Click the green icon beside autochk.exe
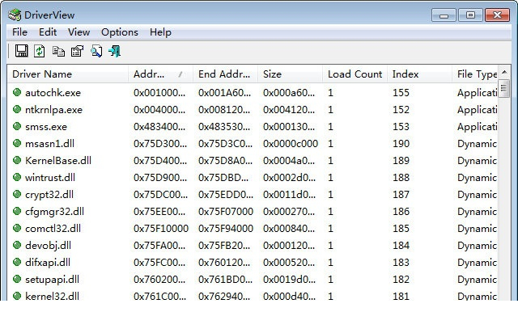The height and width of the screenshot is (312, 518). click(17, 92)
